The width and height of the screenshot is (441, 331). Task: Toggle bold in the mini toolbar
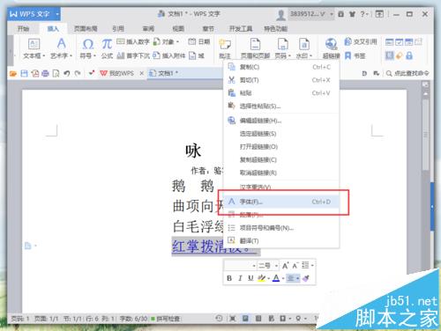pos(229,278)
